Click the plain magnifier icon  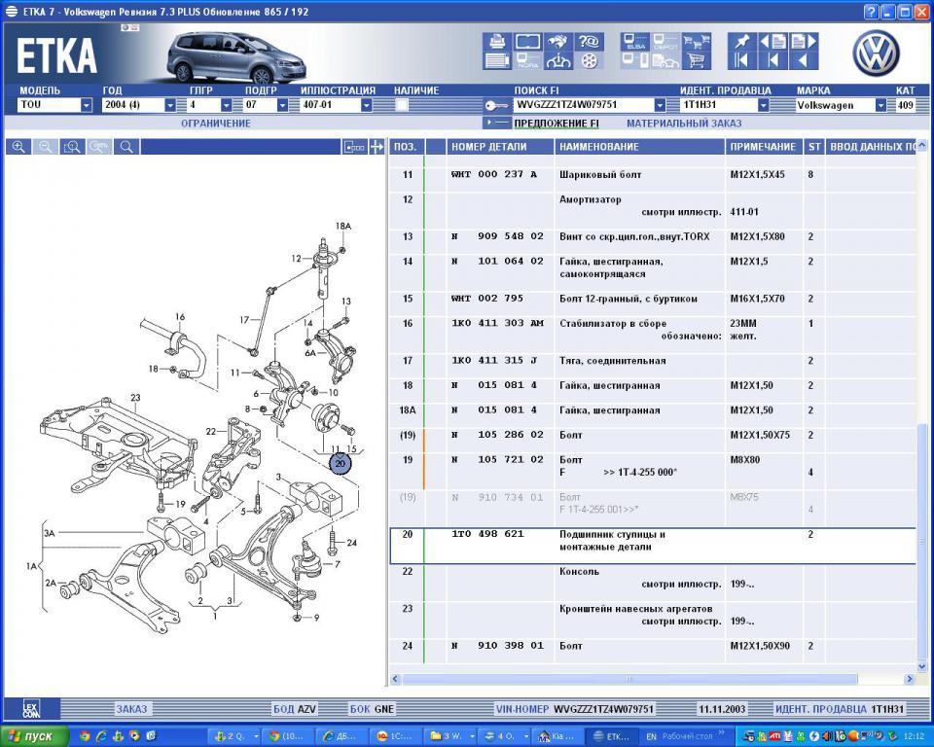(126, 147)
